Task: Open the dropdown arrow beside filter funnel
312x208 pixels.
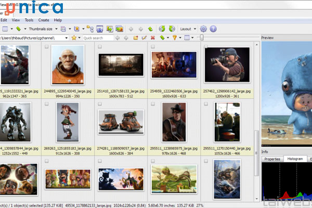Action: (x=180, y=38)
